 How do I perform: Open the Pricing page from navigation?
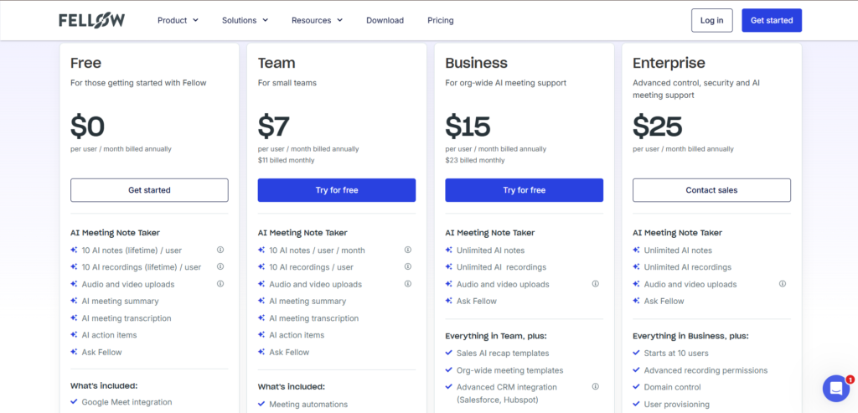[441, 20]
